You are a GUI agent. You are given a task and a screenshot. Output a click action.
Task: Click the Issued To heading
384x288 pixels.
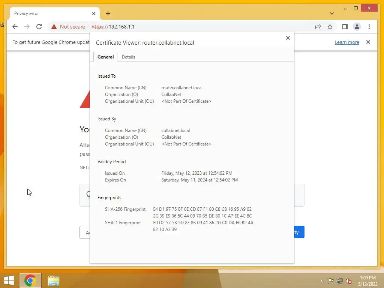[106, 76]
